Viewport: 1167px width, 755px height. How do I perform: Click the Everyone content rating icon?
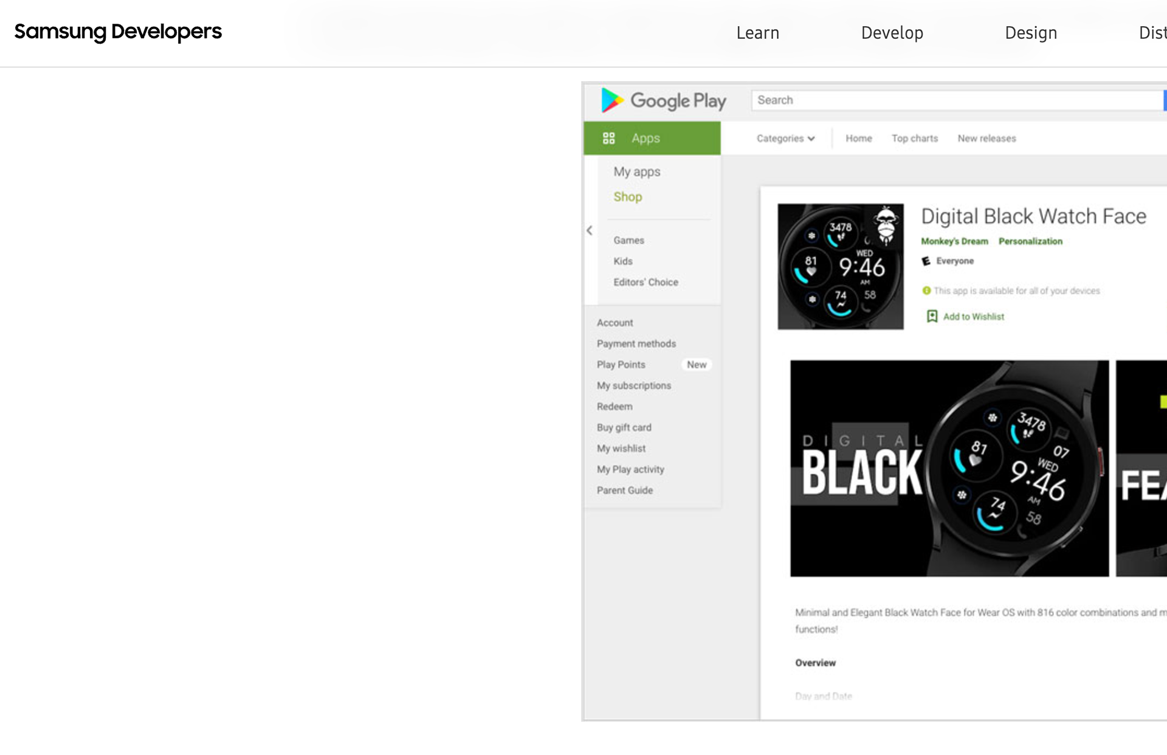[926, 261]
